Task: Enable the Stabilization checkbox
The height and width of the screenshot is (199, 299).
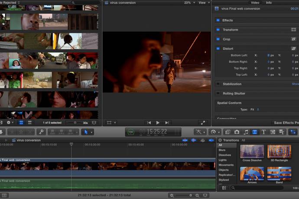Action: [218, 84]
